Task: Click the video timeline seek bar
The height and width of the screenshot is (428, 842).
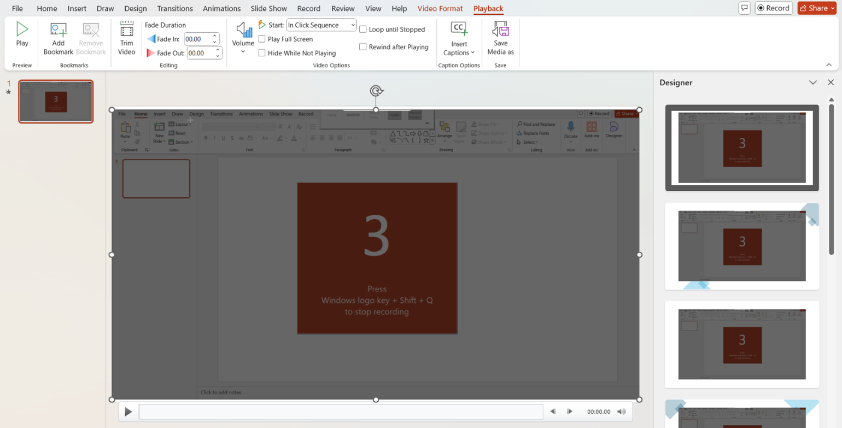Action: pos(341,412)
